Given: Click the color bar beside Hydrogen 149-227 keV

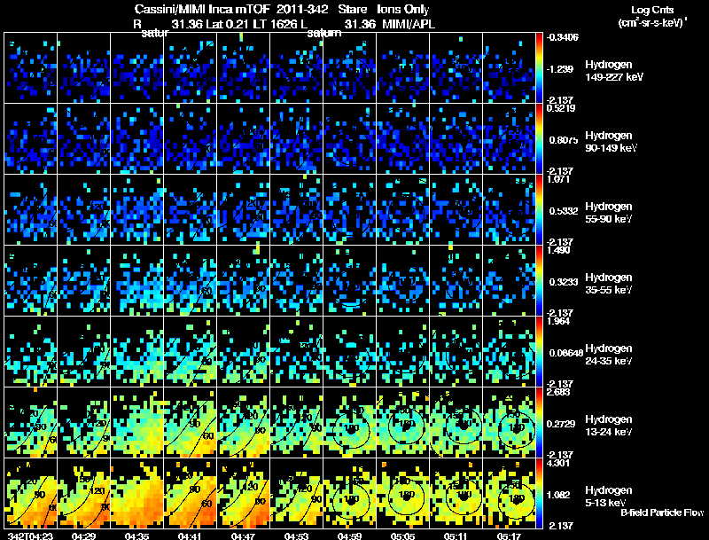Looking at the screenshot, I should coord(539,68).
